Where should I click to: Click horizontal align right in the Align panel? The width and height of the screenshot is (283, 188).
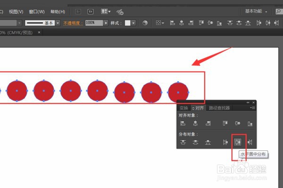208,123
